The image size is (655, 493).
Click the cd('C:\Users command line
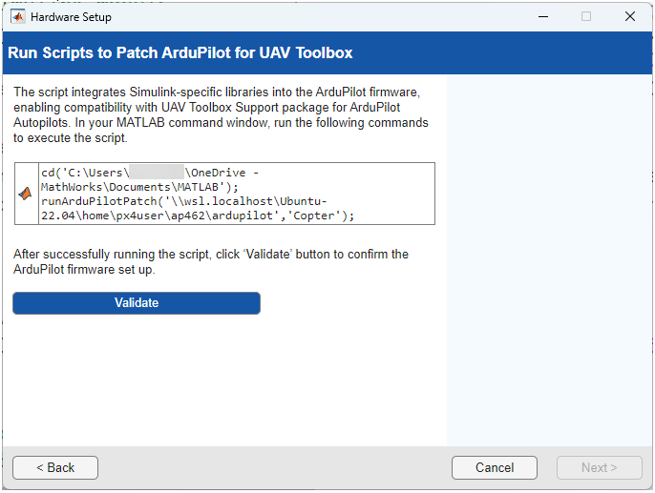[x=82, y=173]
